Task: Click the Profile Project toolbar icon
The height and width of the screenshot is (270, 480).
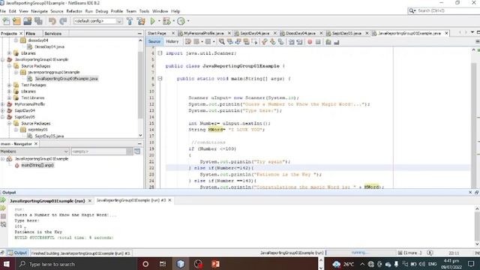Action: pos(181,21)
